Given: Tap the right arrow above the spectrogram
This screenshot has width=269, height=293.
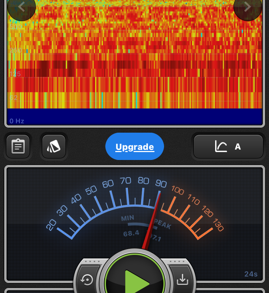Looking at the screenshot, I should click(x=247, y=7).
